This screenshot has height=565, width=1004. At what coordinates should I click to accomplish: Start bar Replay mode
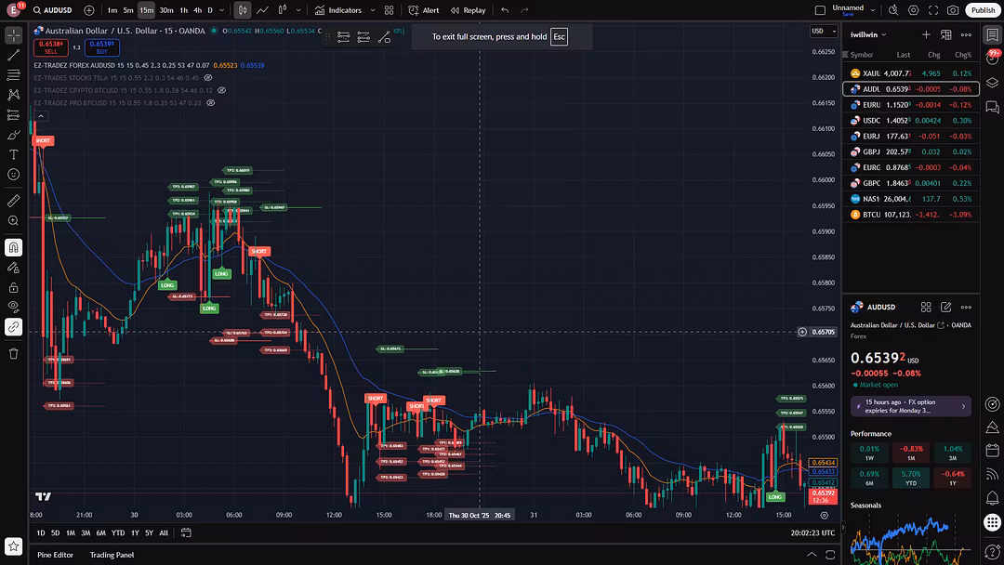coord(469,10)
